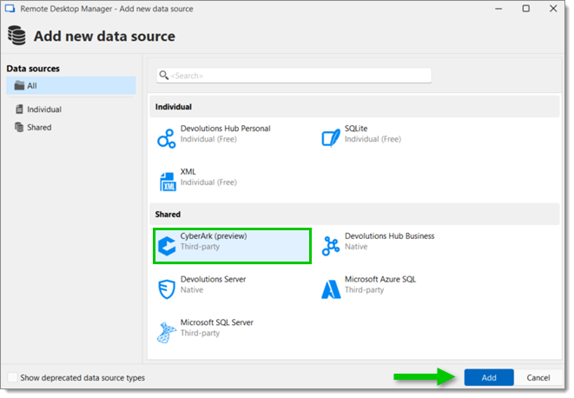Click the database stack header icon
The height and width of the screenshot is (398, 574).
16,36
